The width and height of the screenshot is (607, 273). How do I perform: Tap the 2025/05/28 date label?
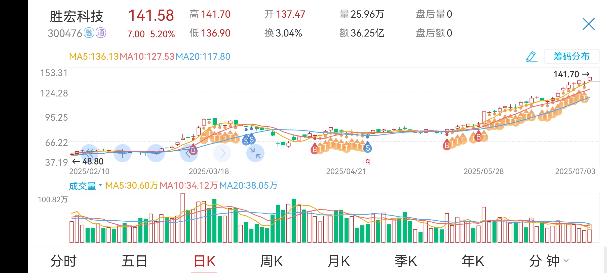click(483, 172)
